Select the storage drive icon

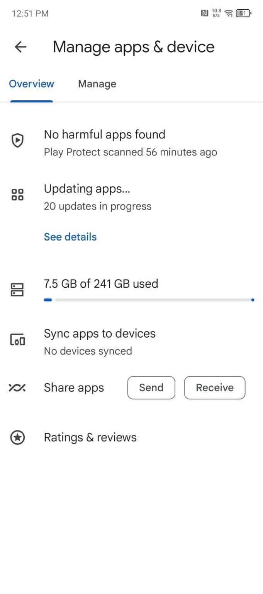pyautogui.click(x=17, y=289)
